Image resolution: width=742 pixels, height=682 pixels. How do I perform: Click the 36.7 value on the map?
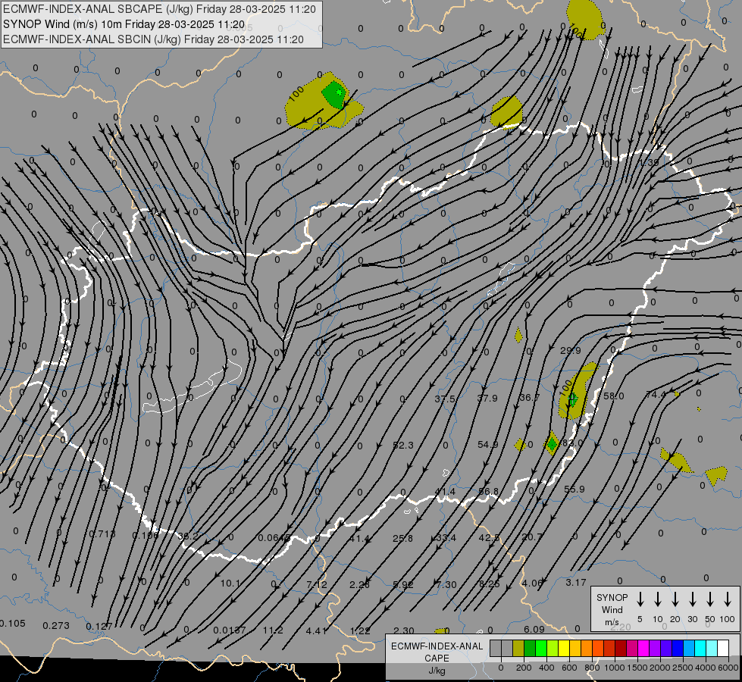[x=530, y=398]
